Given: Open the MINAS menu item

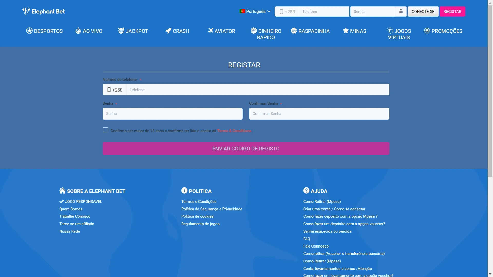Looking at the screenshot, I should click(x=355, y=31).
